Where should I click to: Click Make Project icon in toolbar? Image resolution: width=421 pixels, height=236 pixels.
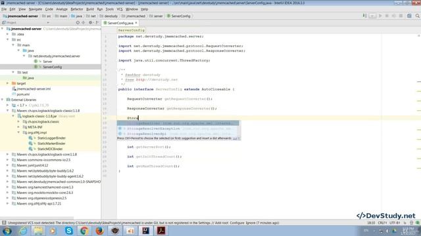coord(365,16)
